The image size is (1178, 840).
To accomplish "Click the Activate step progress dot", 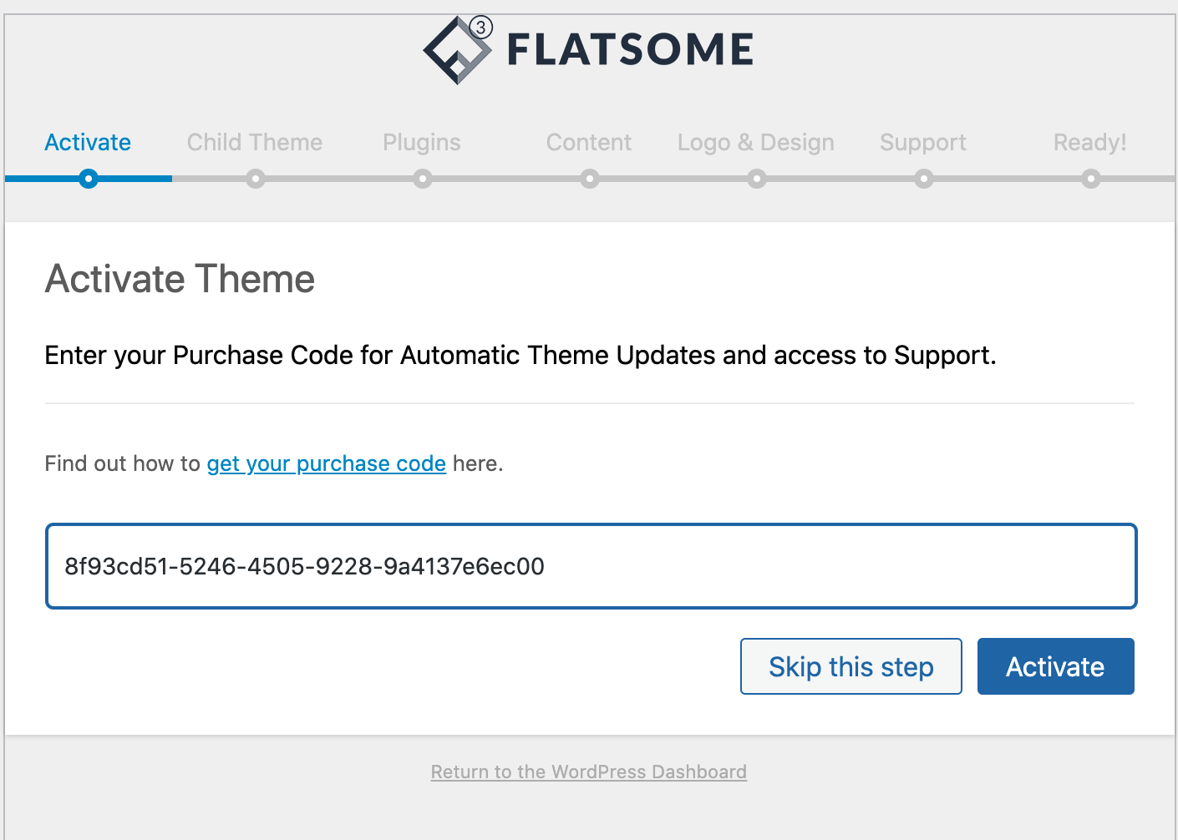I will [x=89, y=179].
